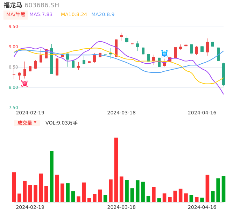Click the MA5:7.83 legend label
Viewport: 240px width, 212px height.
point(41,15)
